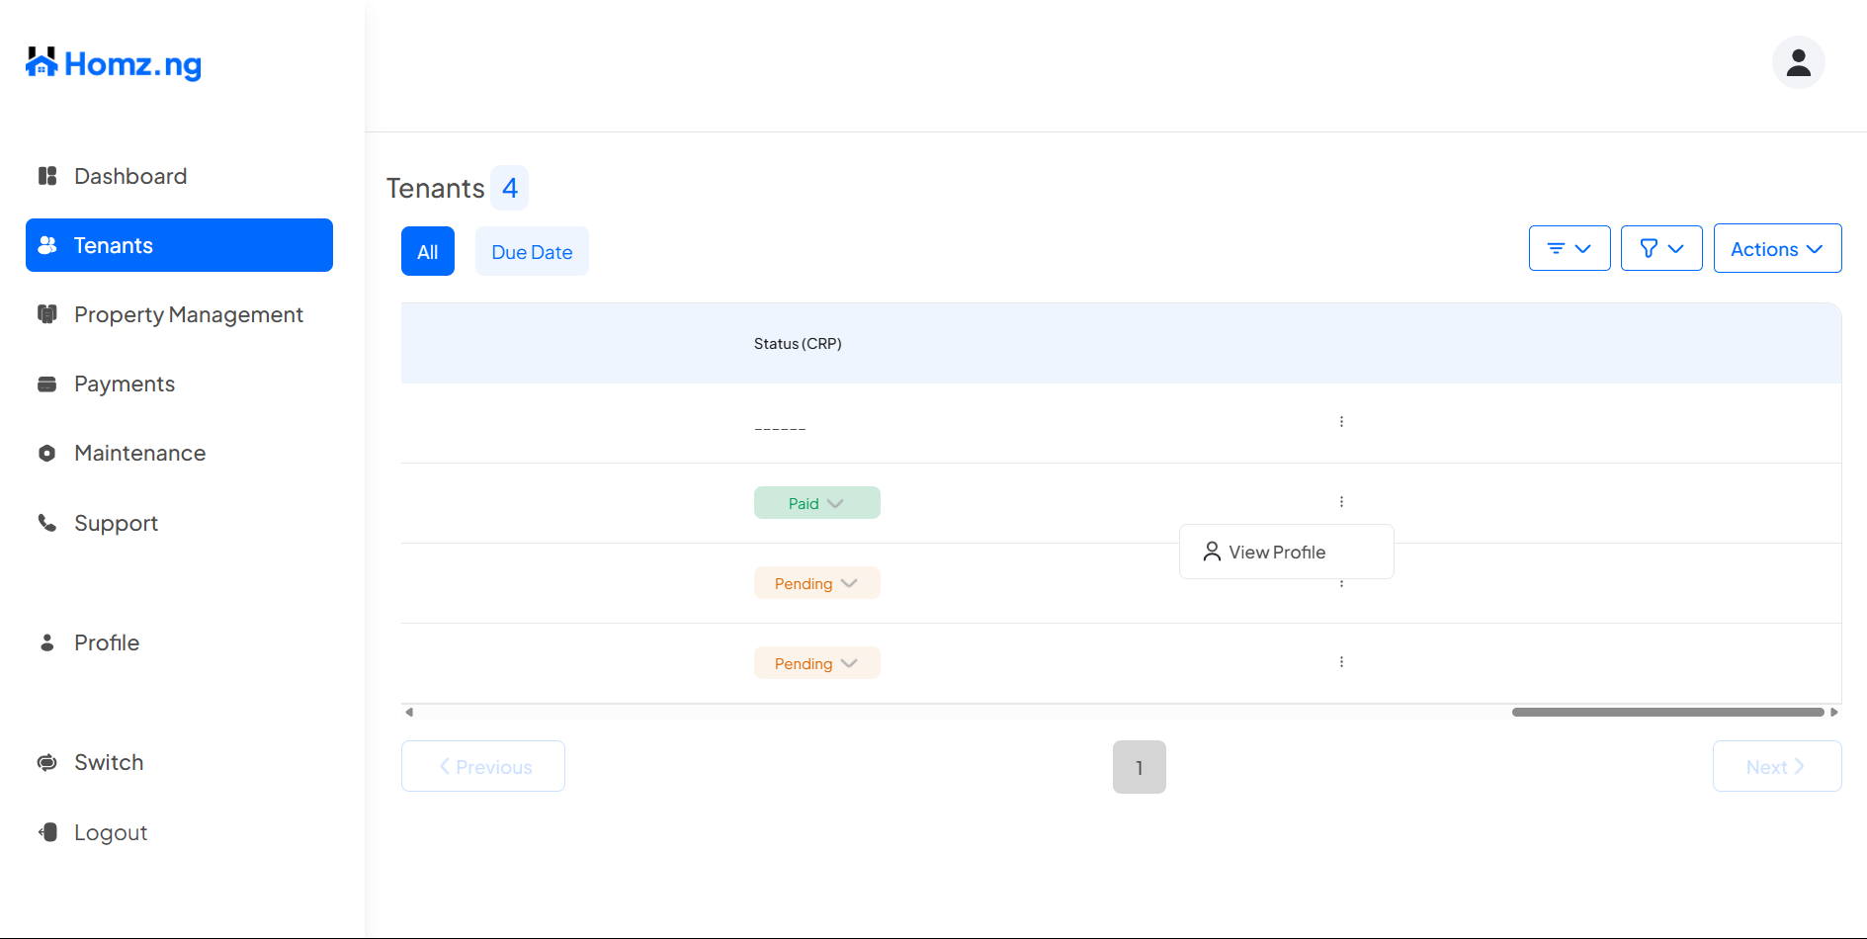This screenshot has height=939, width=1867.
Task: Open options menu for last Pending row
Action: point(1341,662)
